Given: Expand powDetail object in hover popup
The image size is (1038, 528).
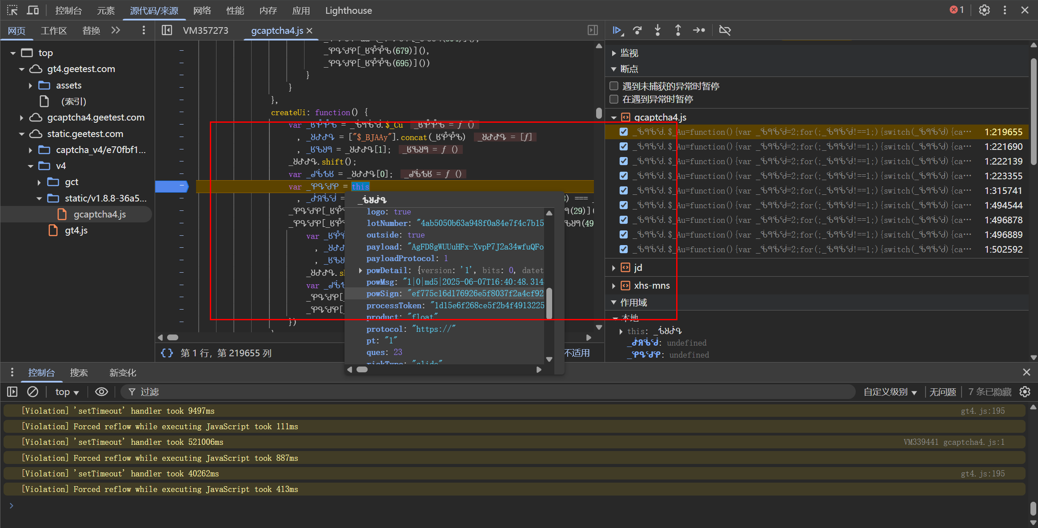Looking at the screenshot, I should coord(361,270).
